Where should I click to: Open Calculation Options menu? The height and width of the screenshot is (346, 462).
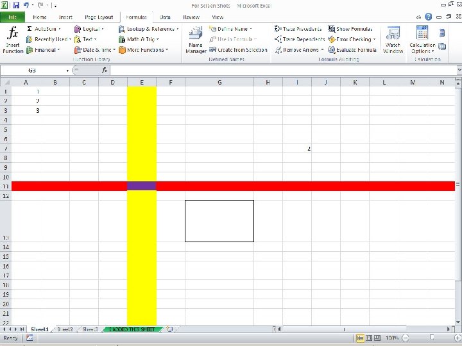[x=422, y=40]
